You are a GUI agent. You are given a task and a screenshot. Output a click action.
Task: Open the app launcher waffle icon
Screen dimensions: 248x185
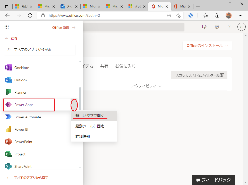tap(6, 27)
